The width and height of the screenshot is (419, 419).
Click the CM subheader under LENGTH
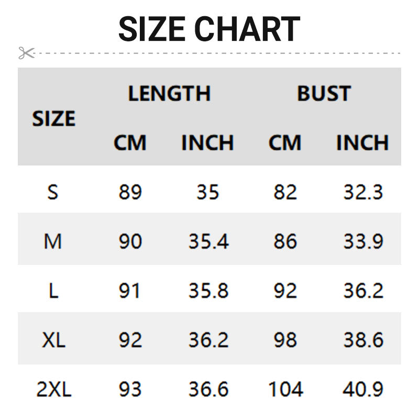pyautogui.click(x=130, y=142)
